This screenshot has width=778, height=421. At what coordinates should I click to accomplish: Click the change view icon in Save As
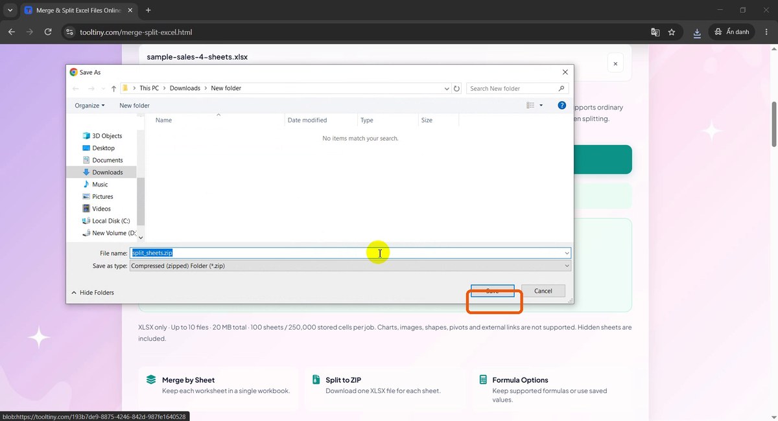pyautogui.click(x=530, y=105)
